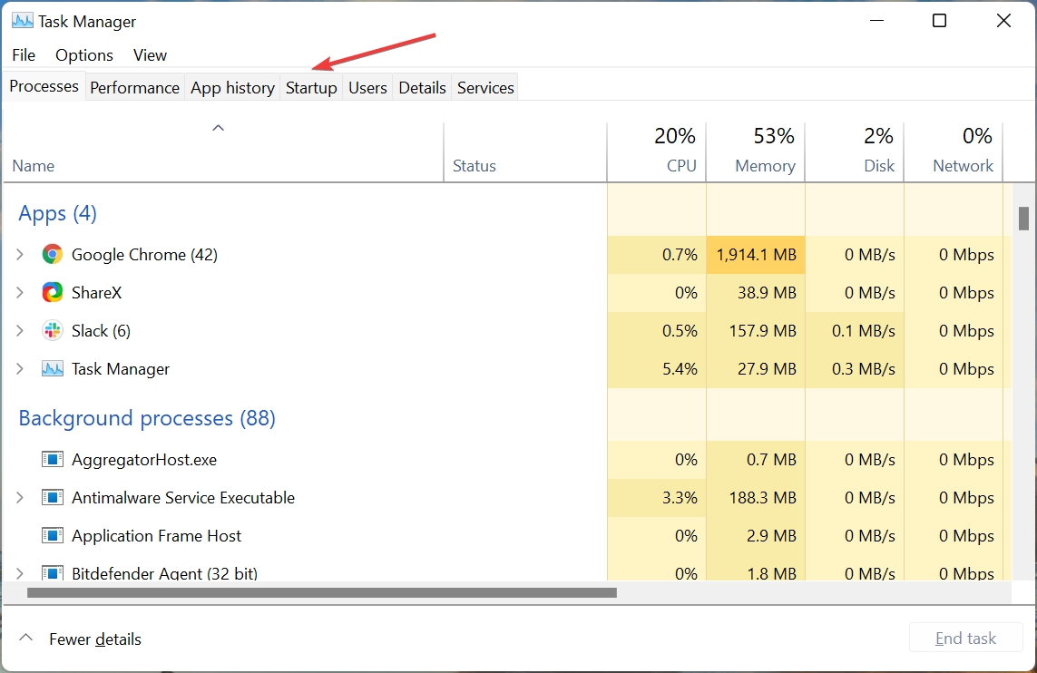Switch to the App history tab
This screenshot has height=673, width=1037.
(x=233, y=88)
